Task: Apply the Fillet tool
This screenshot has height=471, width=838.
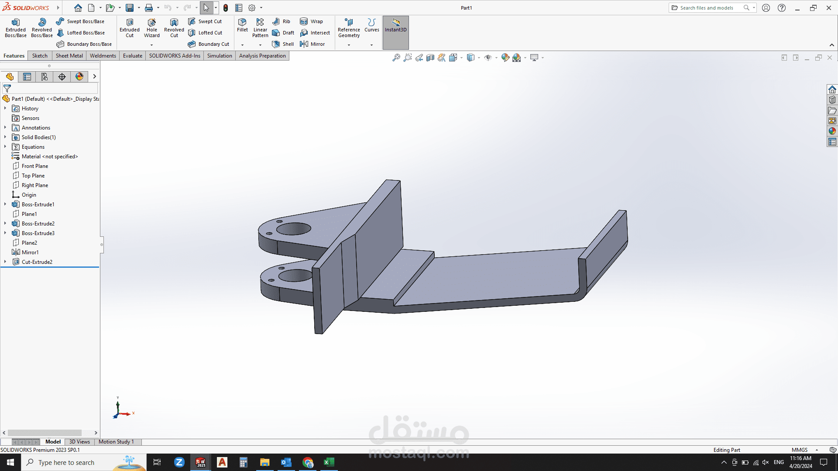Action: [242, 25]
